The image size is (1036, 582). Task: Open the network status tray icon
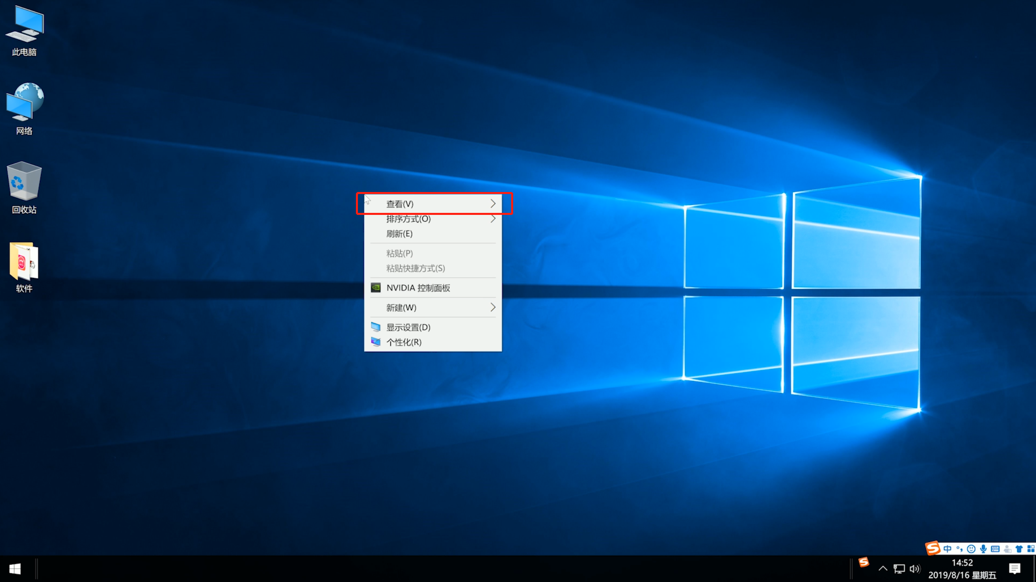[x=899, y=569]
